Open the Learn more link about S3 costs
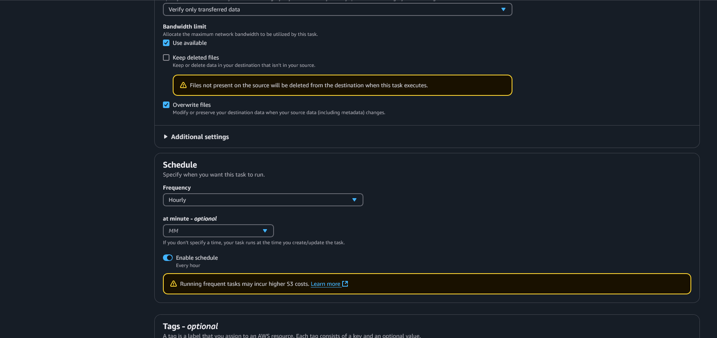Viewport: 717px width, 338px height. 325,284
